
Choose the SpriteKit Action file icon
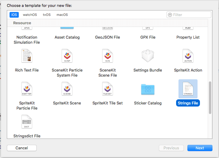[x=188, y=56]
